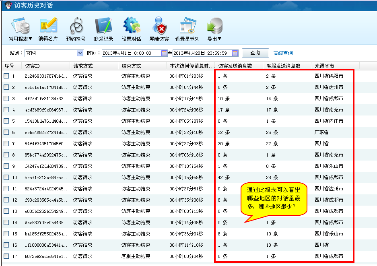Open 联系记录 contact records icon
Screen dimensions: 377x266
tap(104, 27)
